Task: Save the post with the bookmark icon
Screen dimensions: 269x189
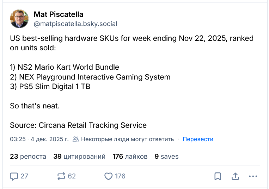Action: [218, 176]
